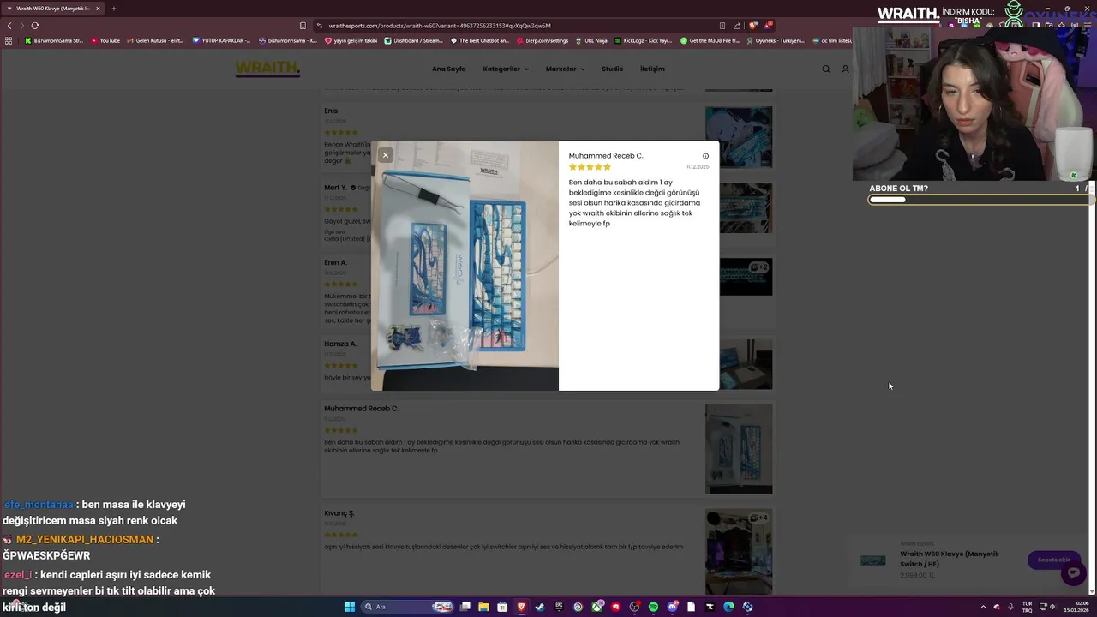
Task: Open the YouTube bookmark
Action: tap(105, 40)
